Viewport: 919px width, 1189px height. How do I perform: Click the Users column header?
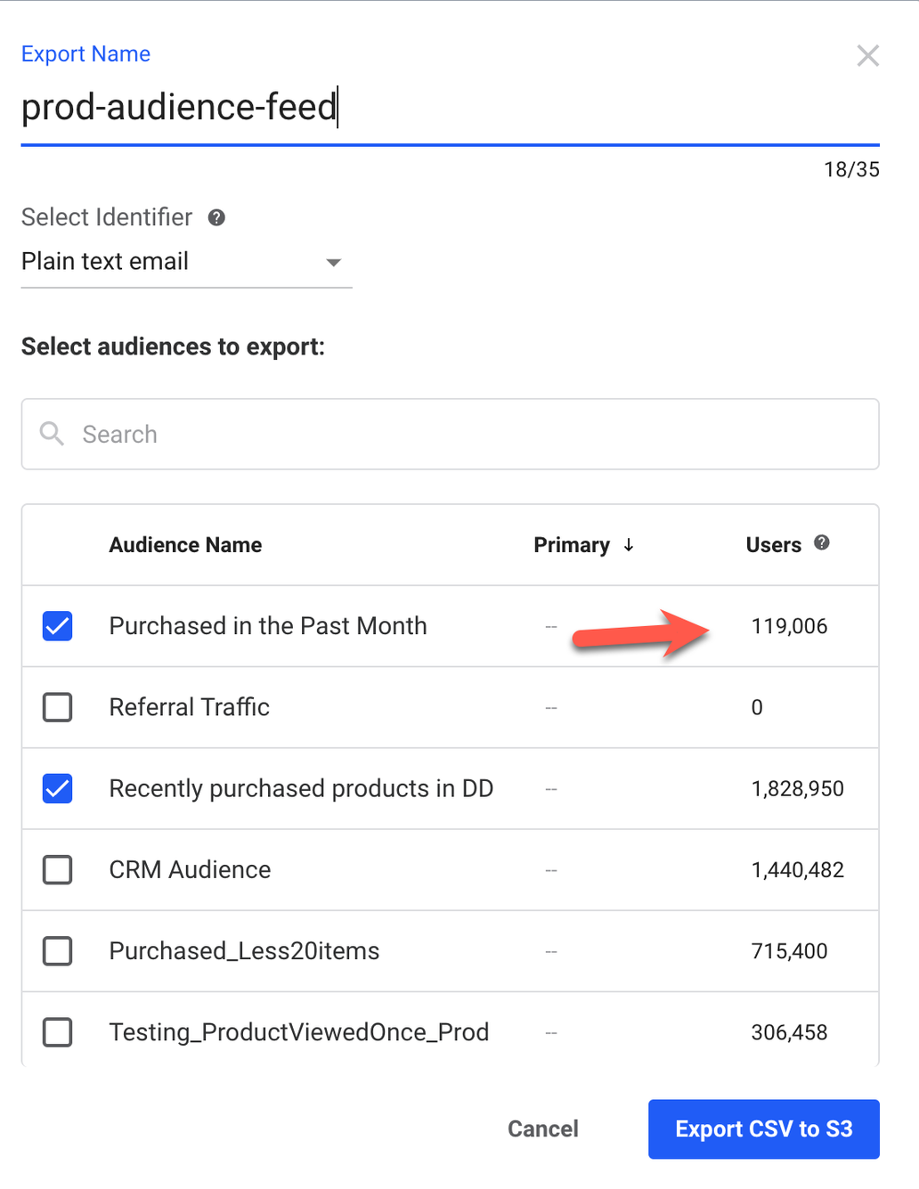(x=773, y=545)
